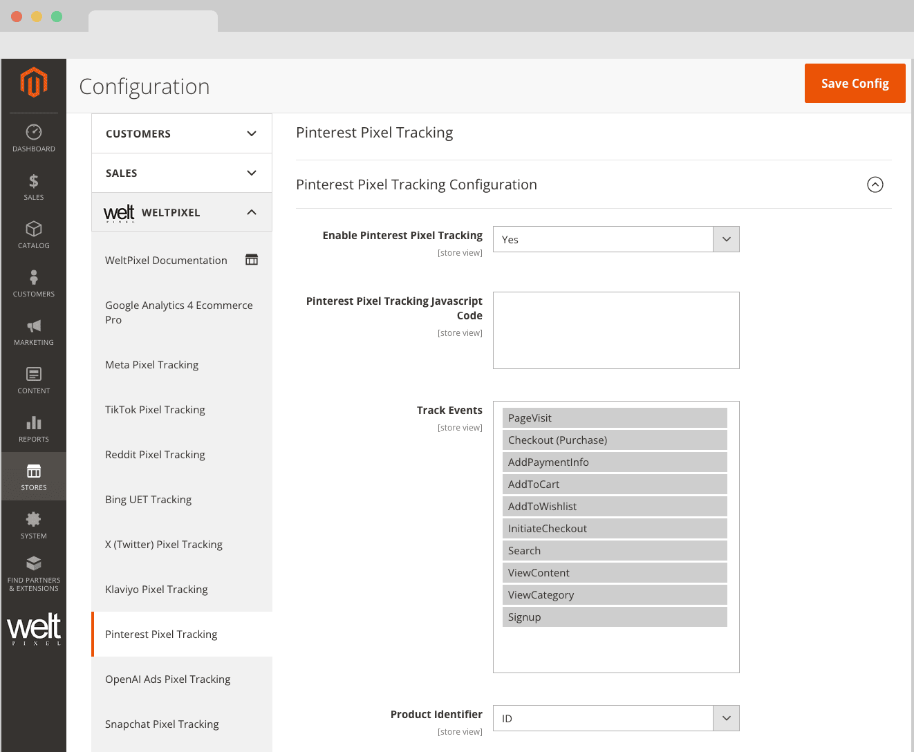Save the configuration with Save Config
This screenshot has height=752, width=914.
[855, 83]
